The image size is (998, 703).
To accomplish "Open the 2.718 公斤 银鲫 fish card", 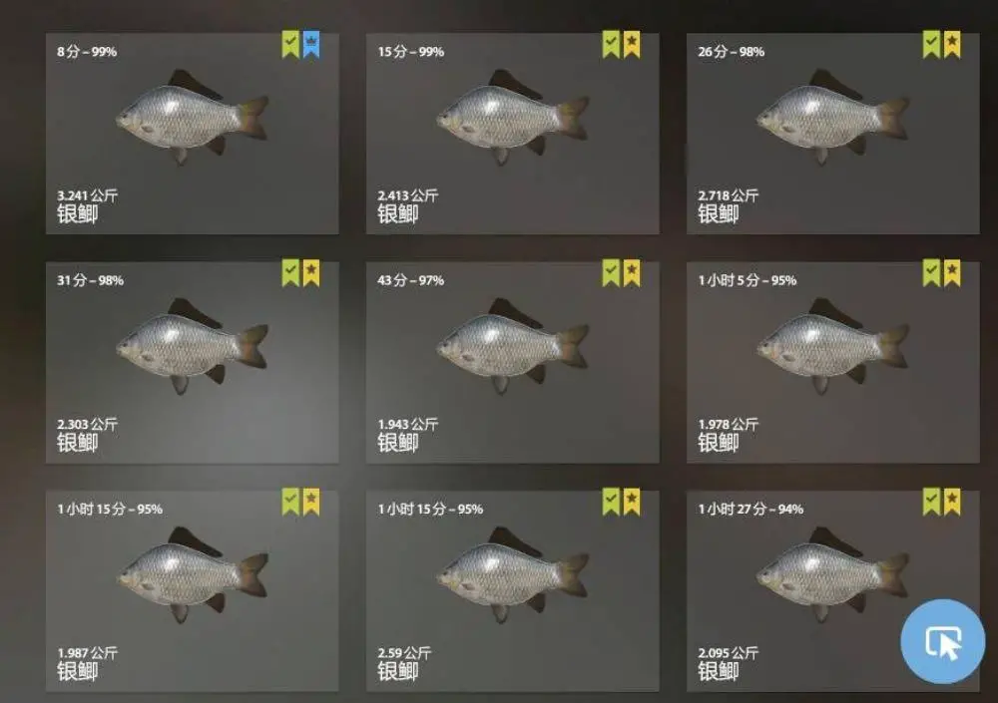I will tap(832, 134).
